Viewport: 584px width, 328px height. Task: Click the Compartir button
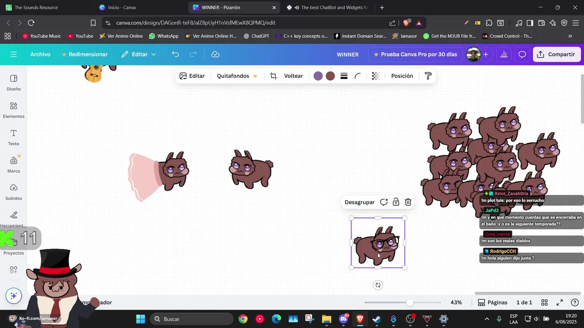click(556, 54)
